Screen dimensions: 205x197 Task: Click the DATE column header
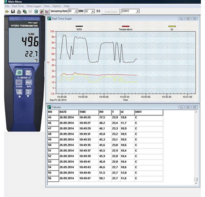coord(69,112)
